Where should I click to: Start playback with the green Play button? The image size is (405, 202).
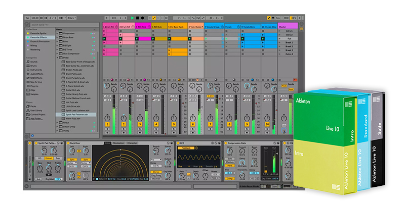pos(133,18)
